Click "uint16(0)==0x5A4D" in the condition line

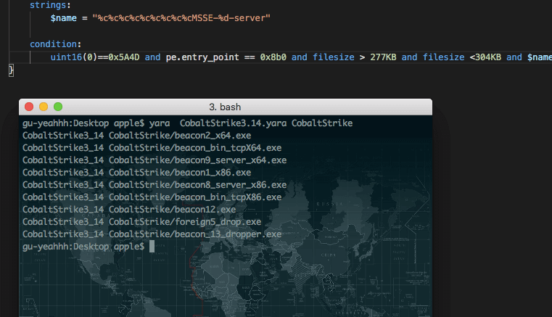click(x=95, y=57)
